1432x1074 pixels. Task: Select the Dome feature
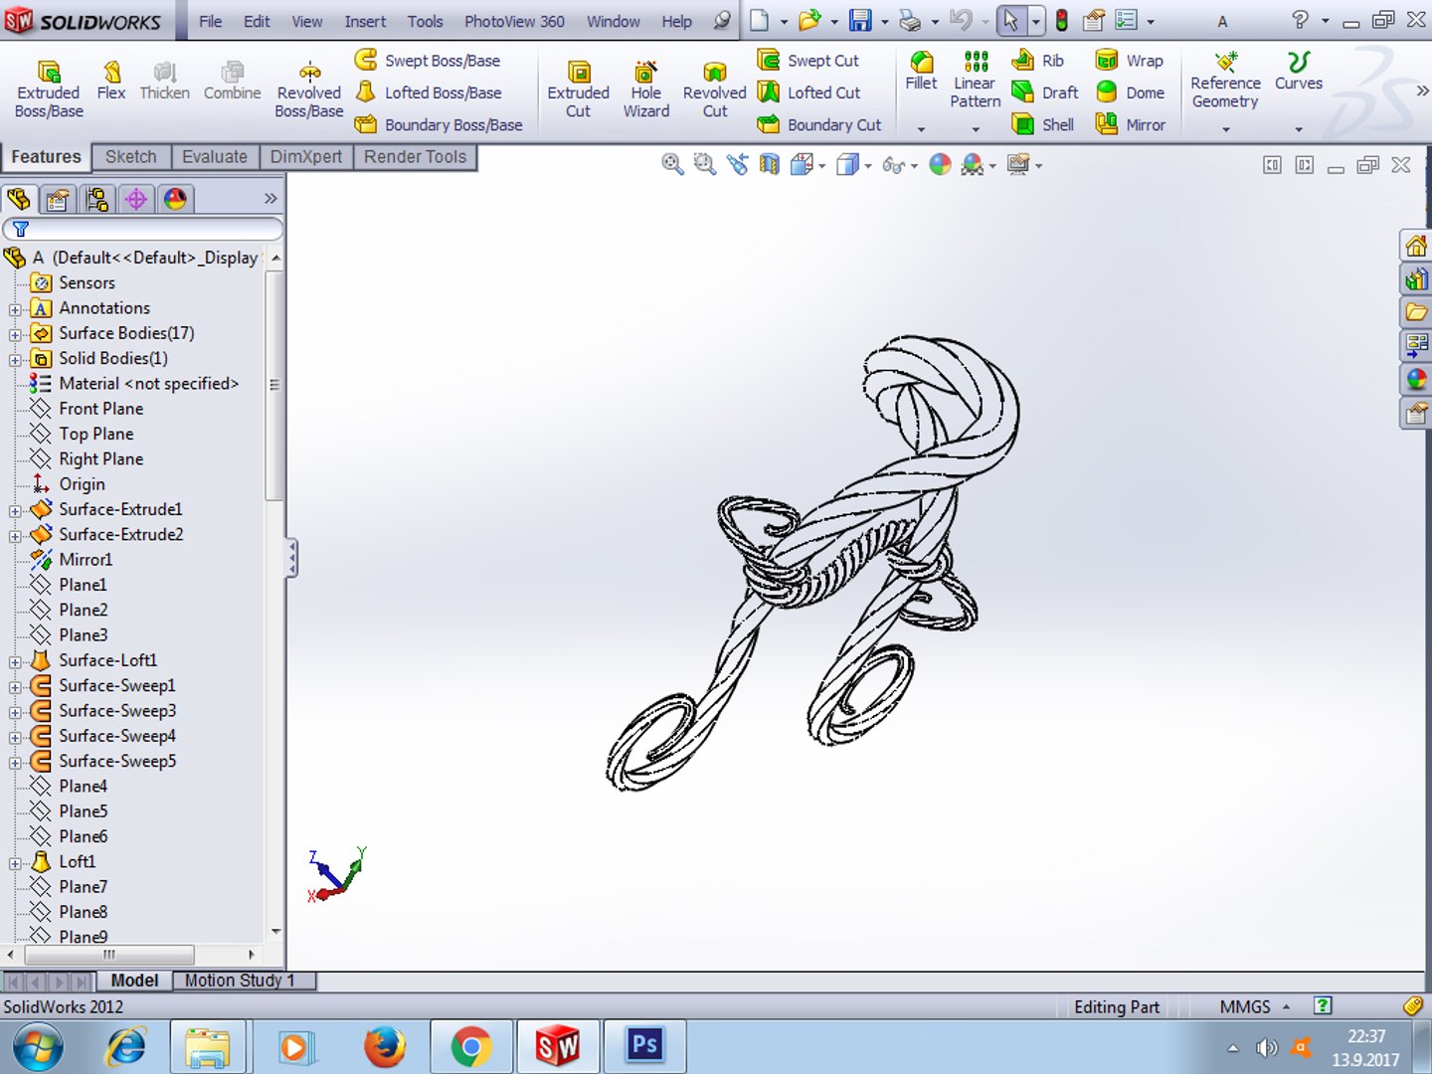1129,92
